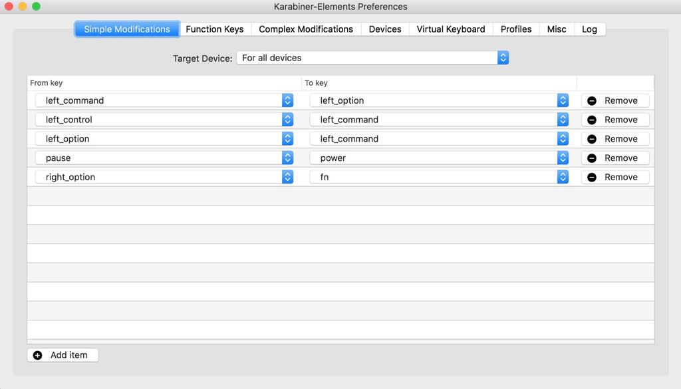
Task: Open the left_control from-key selector
Action: coord(164,120)
